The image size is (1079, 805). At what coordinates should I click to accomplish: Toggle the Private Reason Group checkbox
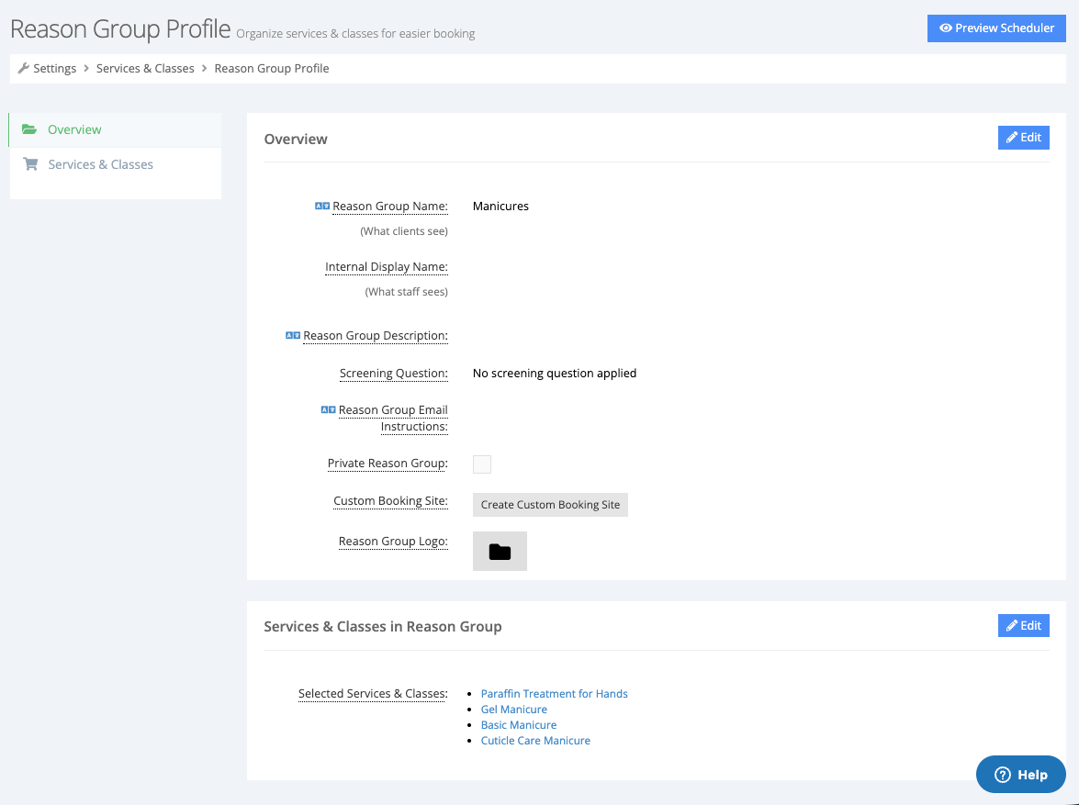[482, 464]
